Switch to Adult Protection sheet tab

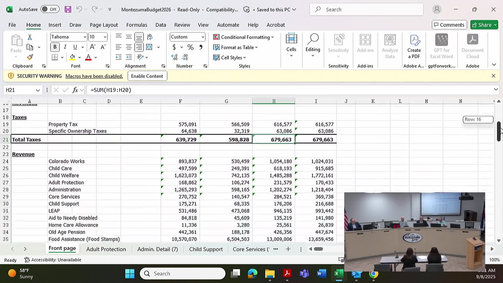tap(106, 249)
